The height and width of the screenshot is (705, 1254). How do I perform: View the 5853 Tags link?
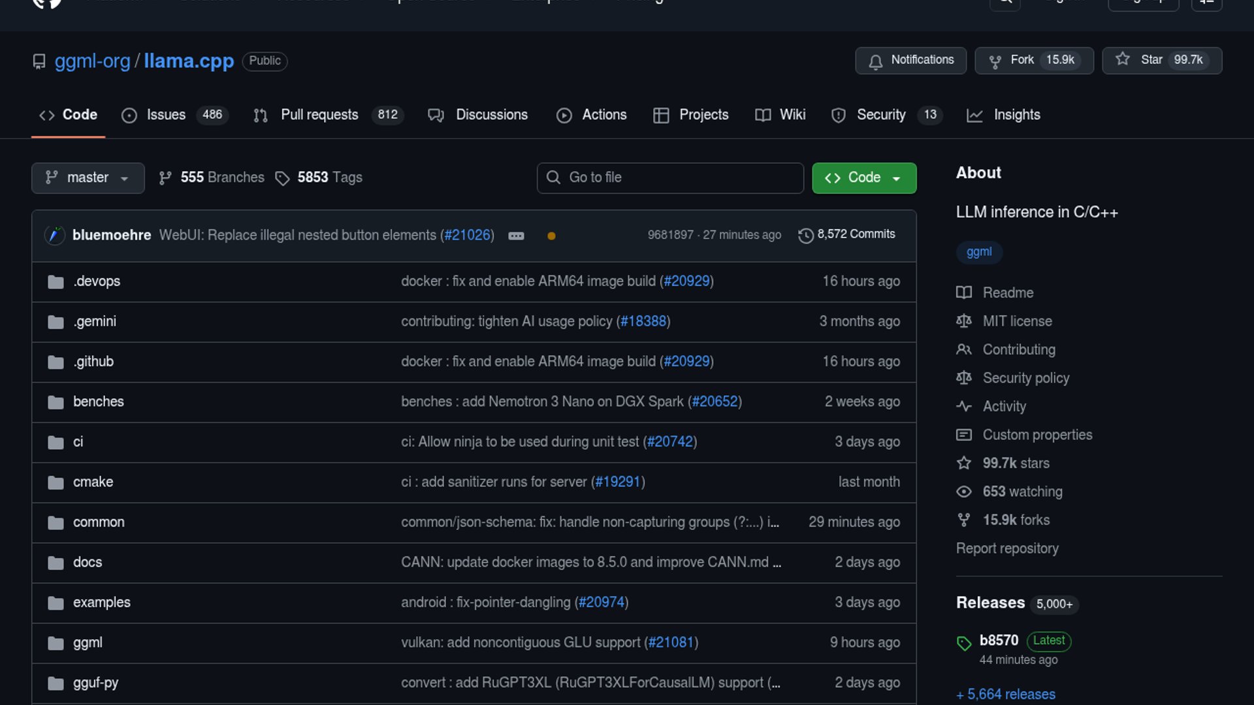[x=319, y=178]
